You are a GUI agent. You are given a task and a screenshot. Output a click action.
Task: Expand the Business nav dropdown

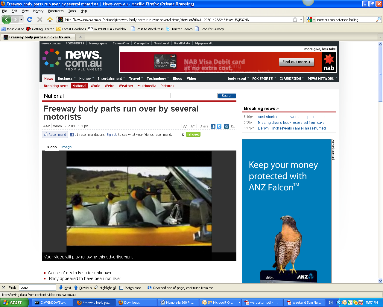(74, 79)
